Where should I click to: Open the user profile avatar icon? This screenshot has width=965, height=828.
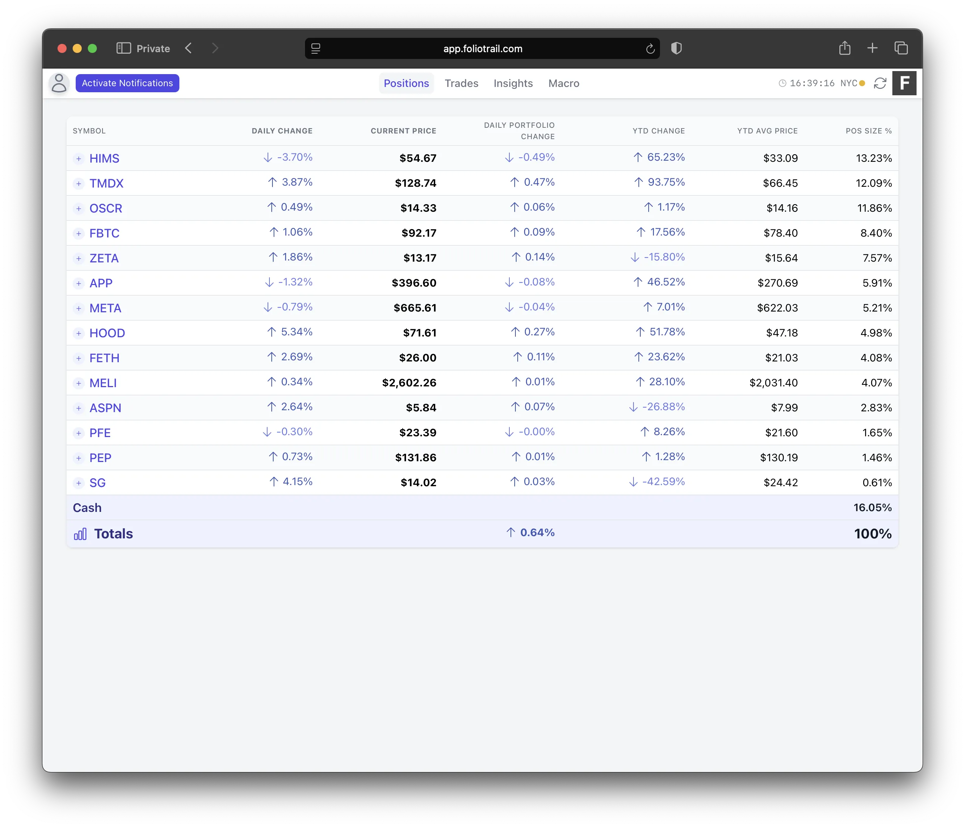coord(59,83)
